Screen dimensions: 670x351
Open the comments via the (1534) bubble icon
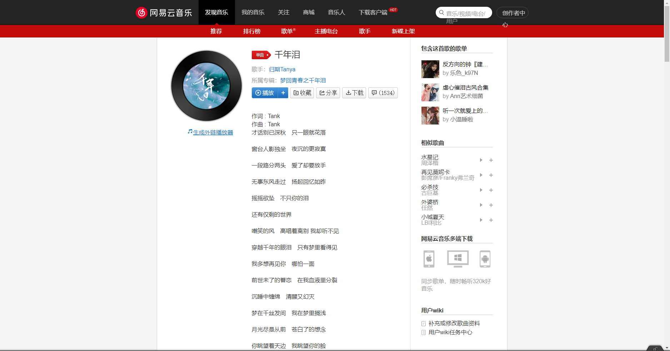pyautogui.click(x=383, y=93)
